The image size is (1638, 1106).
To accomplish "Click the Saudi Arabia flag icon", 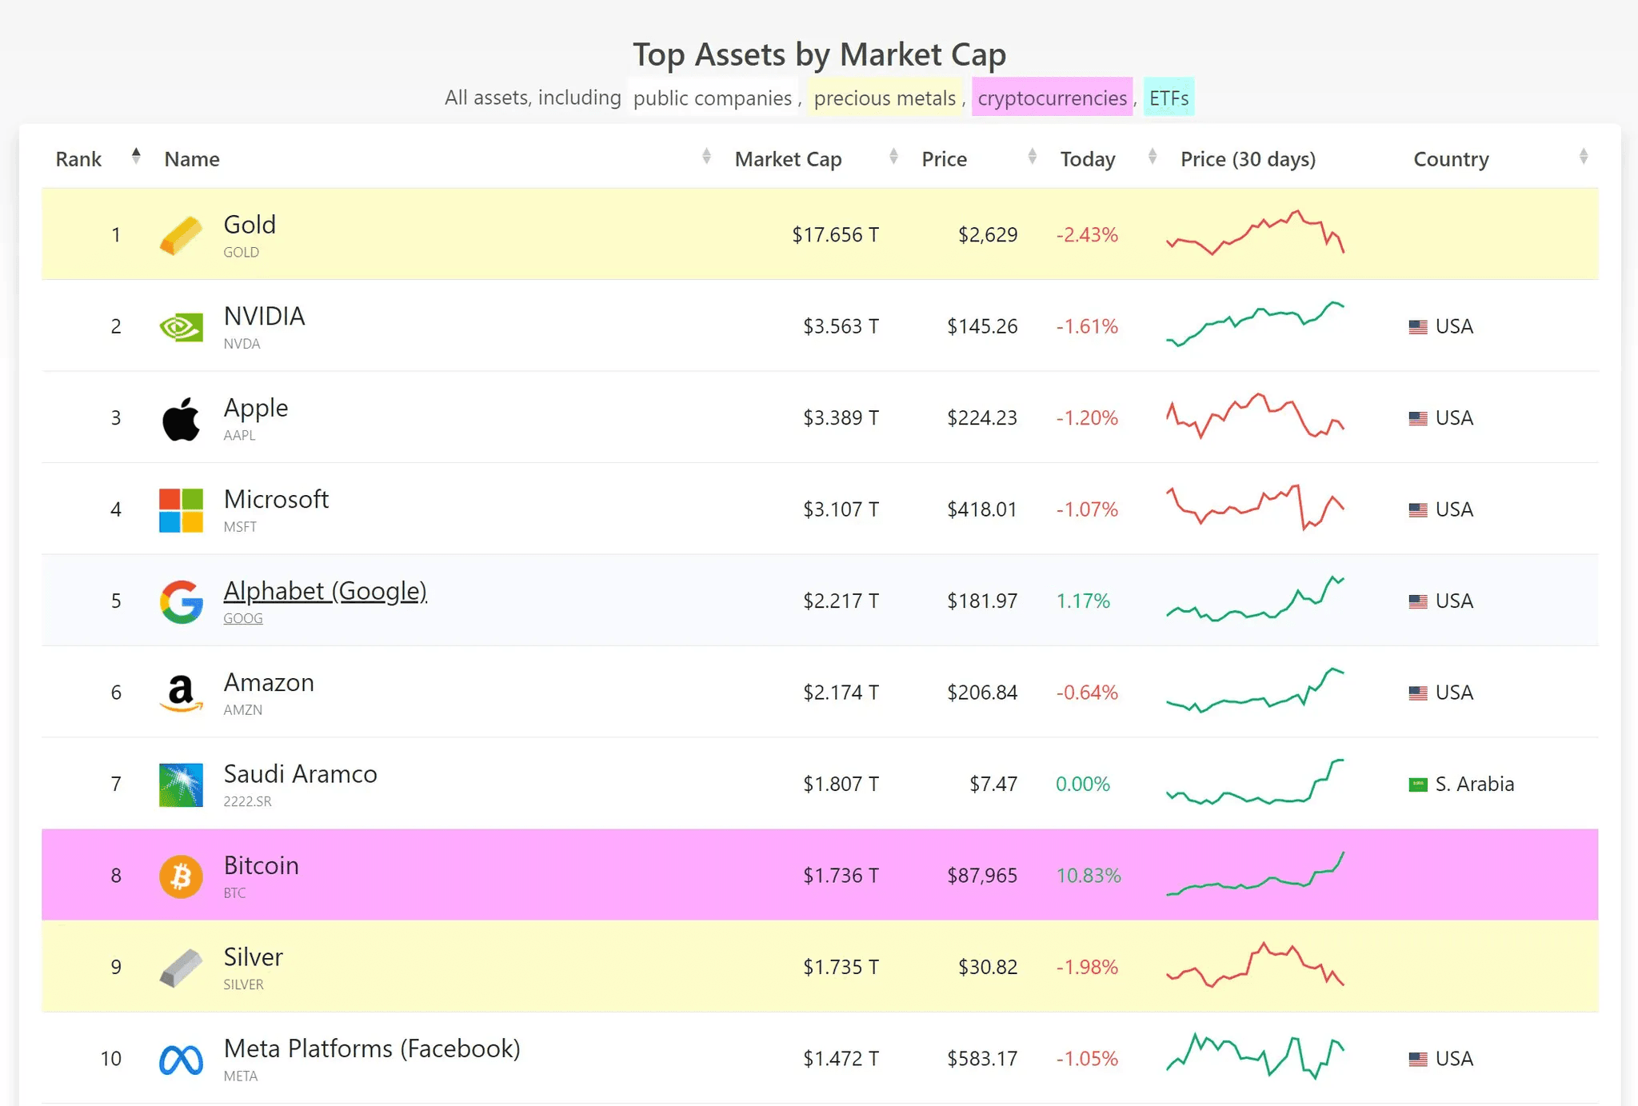I will (x=1418, y=785).
